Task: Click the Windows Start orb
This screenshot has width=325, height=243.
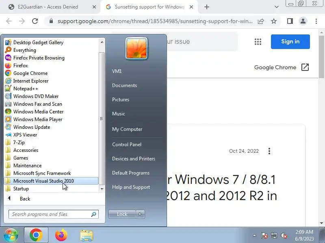Action: coord(11,235)
